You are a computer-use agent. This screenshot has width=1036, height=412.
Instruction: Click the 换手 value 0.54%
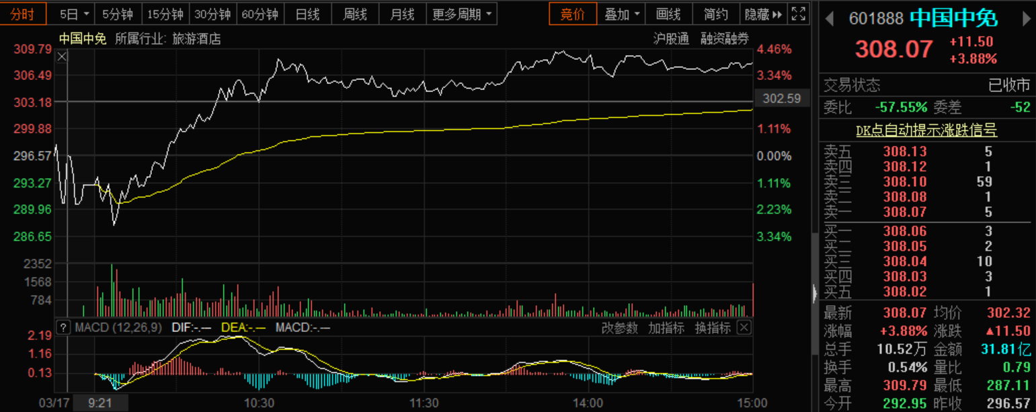pos(908,367)
